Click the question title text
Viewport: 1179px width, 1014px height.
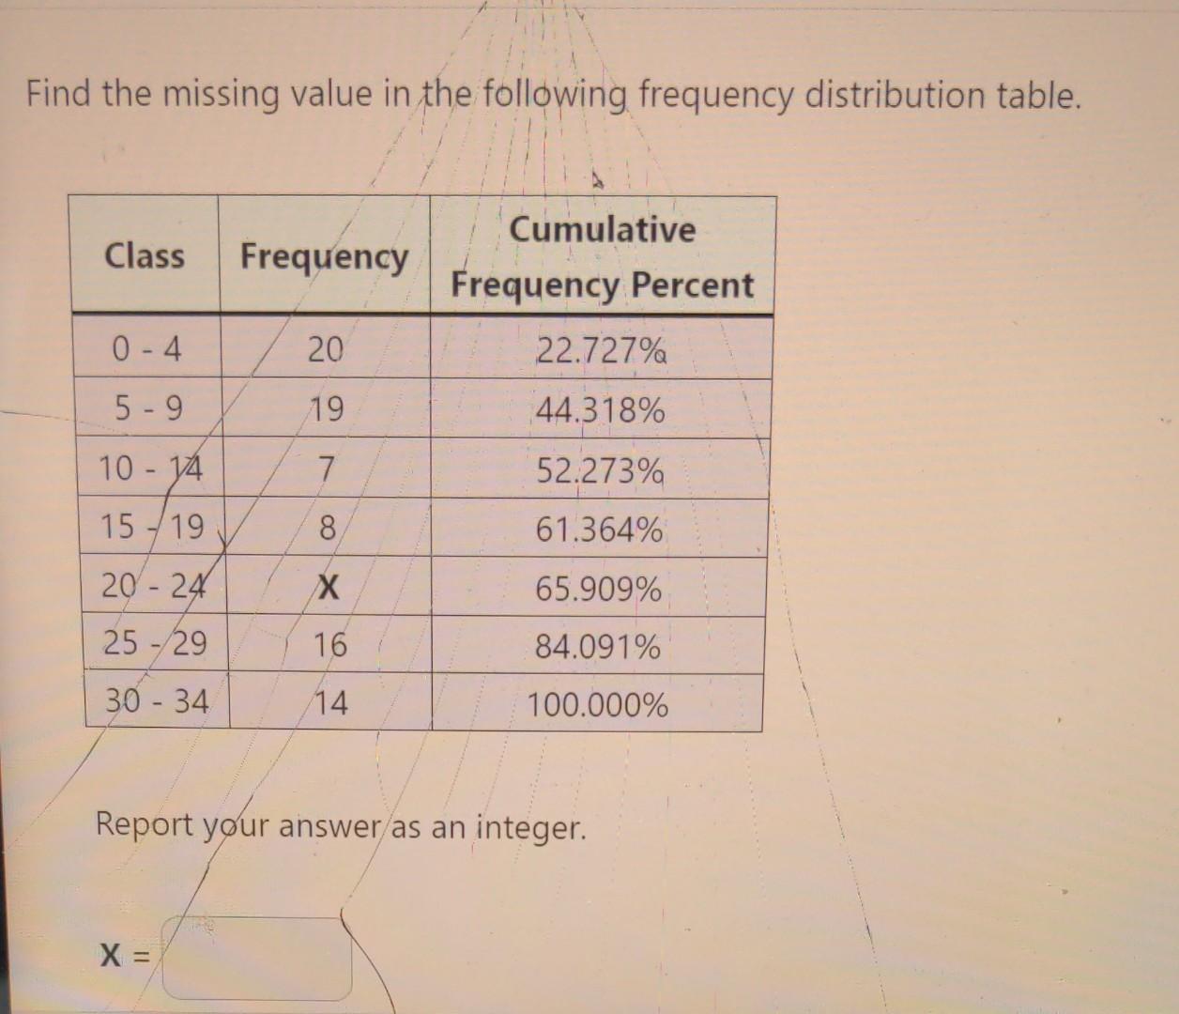coord(554,93)
